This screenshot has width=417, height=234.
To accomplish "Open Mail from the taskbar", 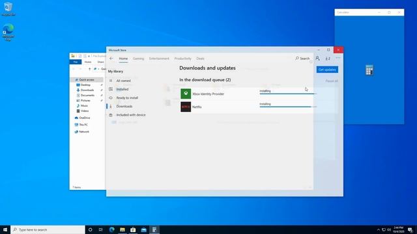I will pyautogui.click(x=143, y=229).
